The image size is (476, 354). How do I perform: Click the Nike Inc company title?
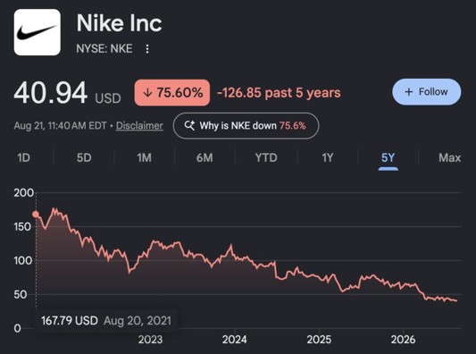click(x=120, y=23)
